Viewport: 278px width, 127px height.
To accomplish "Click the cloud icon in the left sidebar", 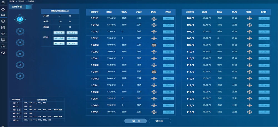I will pyautogui.click(x=3, y=9).
